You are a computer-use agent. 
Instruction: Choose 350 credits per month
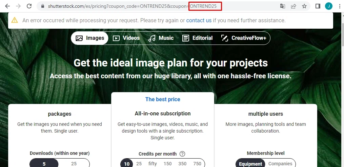182,164
